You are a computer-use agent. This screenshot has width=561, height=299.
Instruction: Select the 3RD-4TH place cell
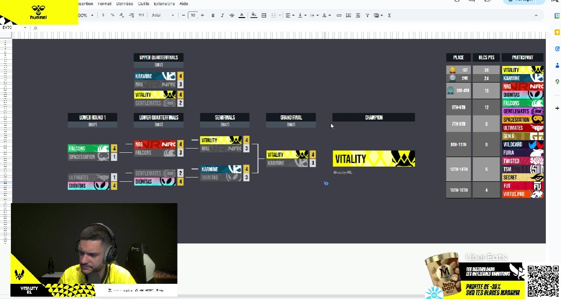click(x=458, y=91)
